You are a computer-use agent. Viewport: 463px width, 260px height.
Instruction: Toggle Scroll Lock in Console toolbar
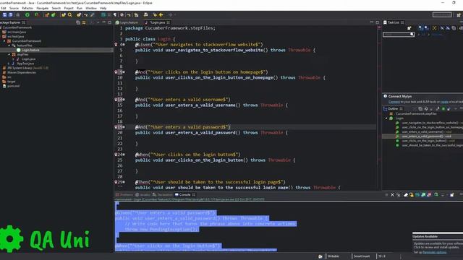412,195
